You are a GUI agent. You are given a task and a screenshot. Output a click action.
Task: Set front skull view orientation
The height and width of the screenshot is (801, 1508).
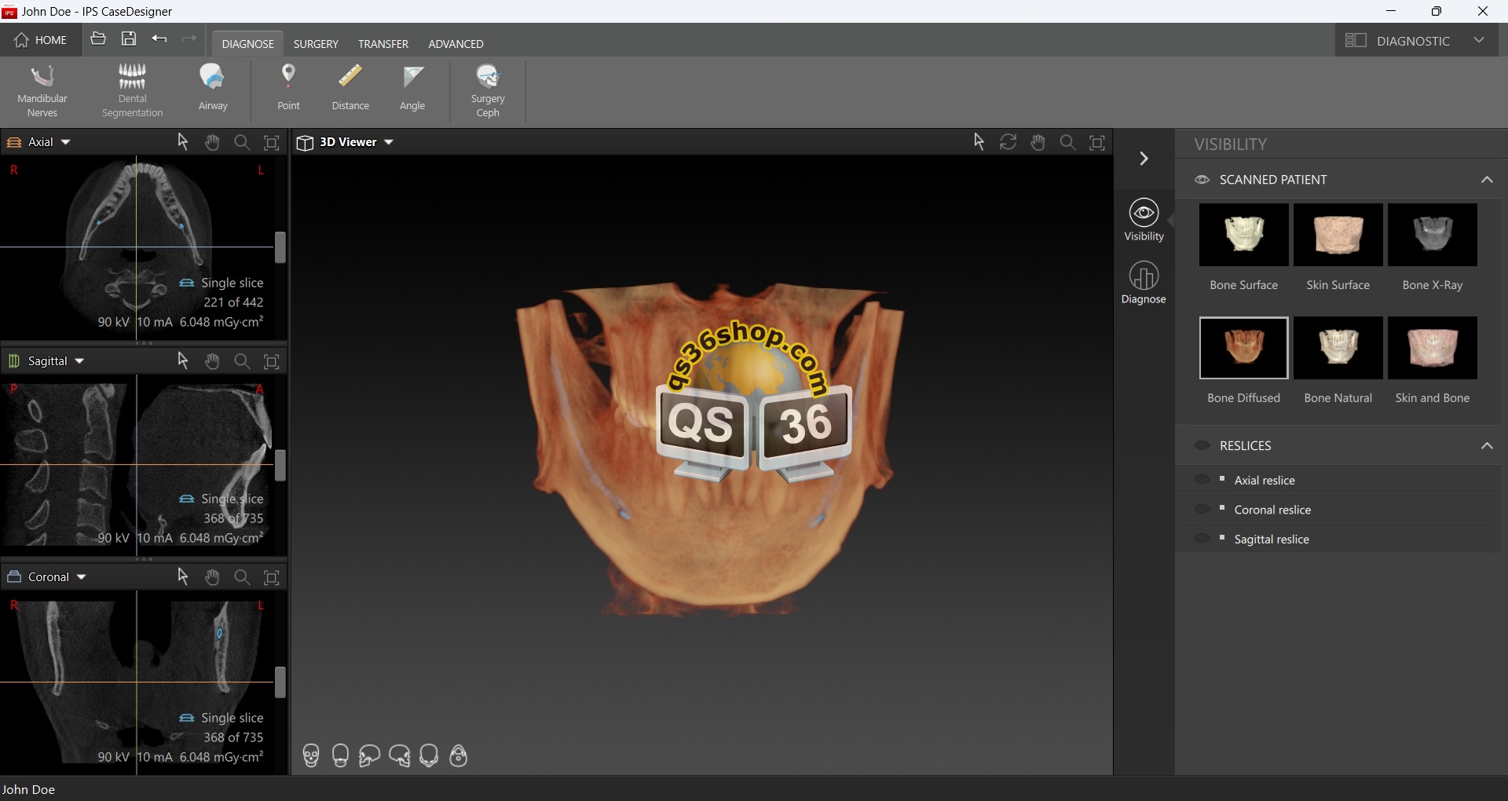tap(311, 756)
